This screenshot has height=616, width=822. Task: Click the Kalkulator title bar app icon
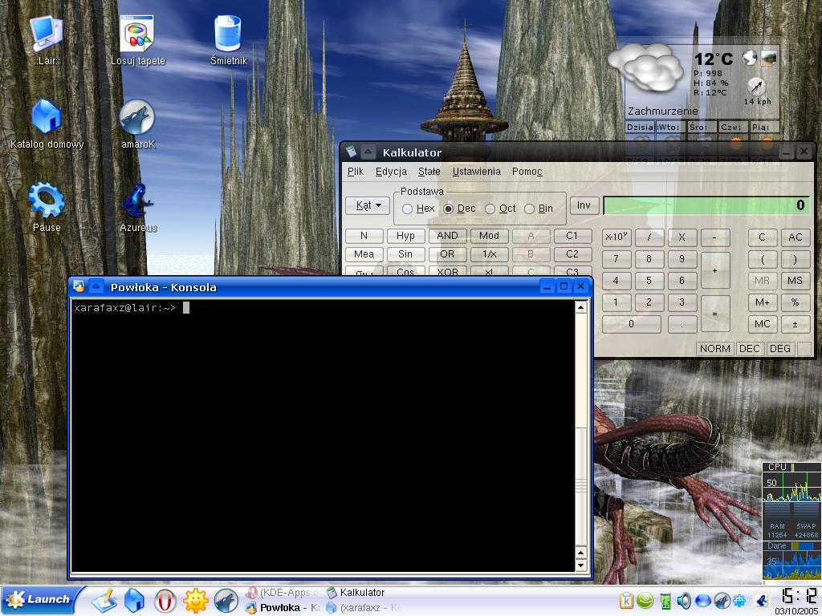coord(351,152)
